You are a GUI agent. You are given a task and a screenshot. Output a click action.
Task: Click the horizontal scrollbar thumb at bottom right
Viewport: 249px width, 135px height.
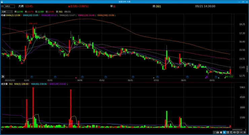click(237, 130)
